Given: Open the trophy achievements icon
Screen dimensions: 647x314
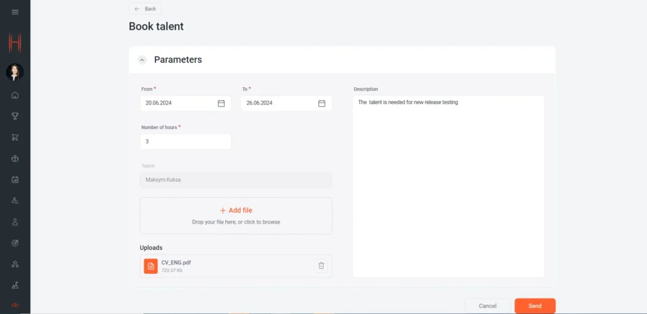Looking at the screenshot, I should (x=15, y=116).
